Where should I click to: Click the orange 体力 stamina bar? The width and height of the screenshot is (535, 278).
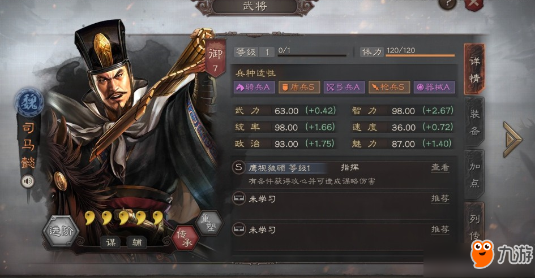pos(420,55)
